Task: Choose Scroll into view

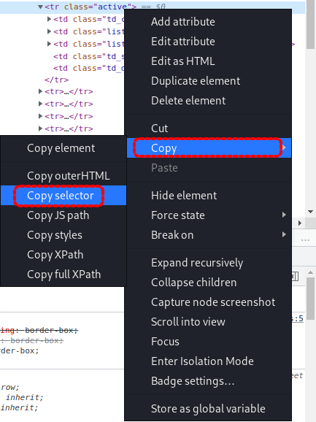Action: [x=209, y=322]
